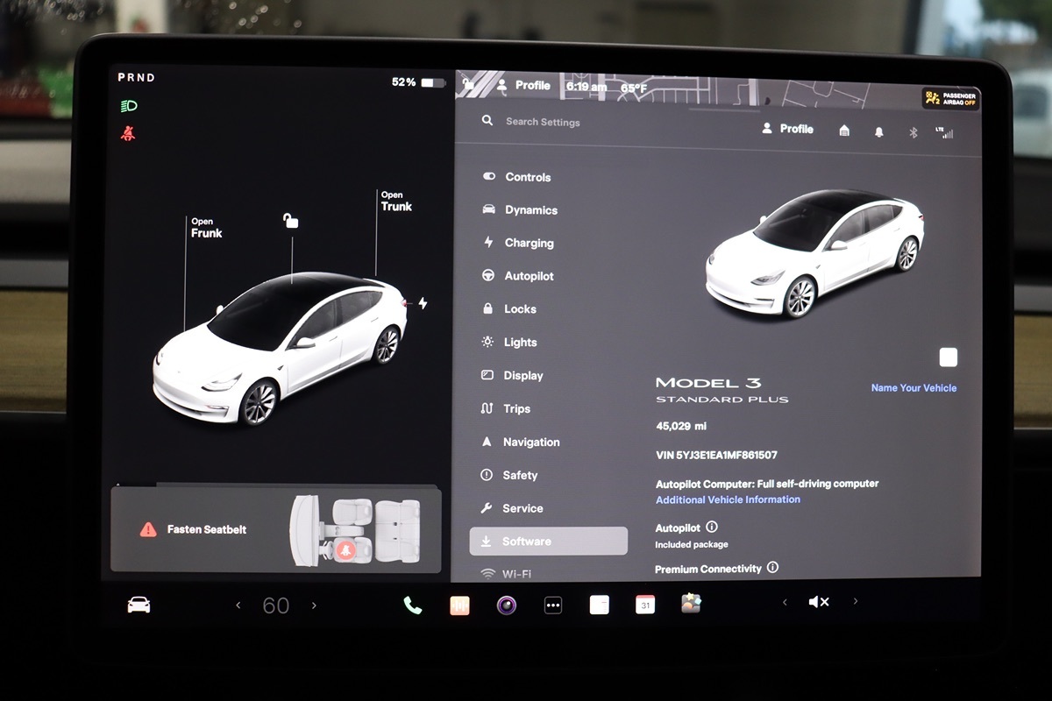Viewport: 1052px width, 701px height.
Task: Tap the Autopilot info icon
Action: tap(712, 527)
